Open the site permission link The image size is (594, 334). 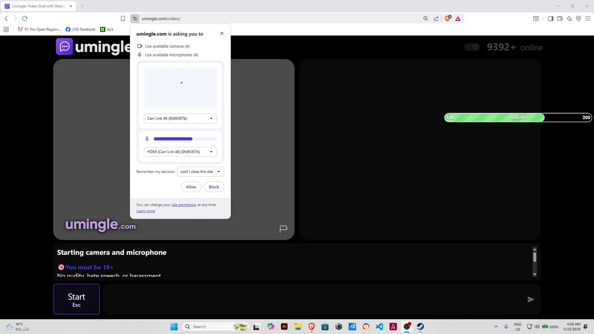pos(184,205)
